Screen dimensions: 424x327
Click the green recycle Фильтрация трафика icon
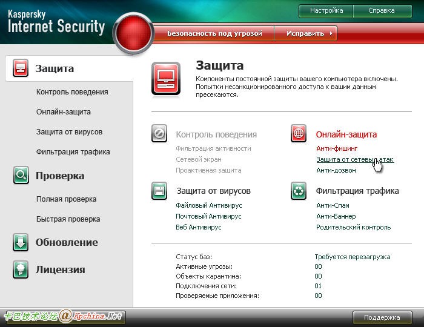(299, 191)
